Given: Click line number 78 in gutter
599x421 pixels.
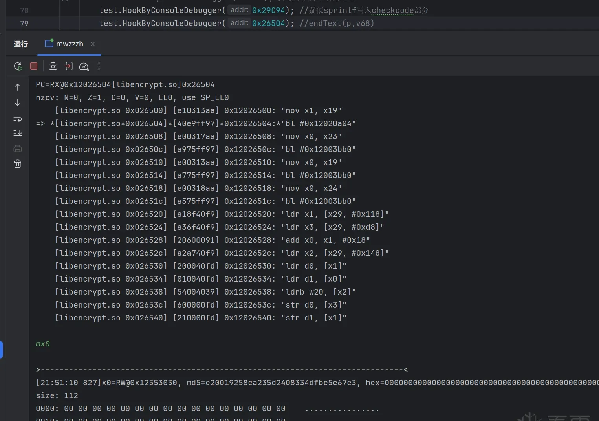Looking at the screenshot, I should pos(24,10).
